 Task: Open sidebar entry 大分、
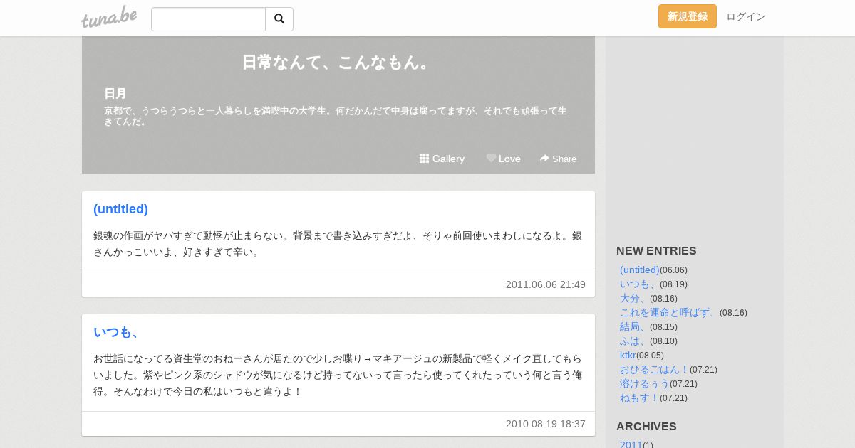tap(635, 299)
